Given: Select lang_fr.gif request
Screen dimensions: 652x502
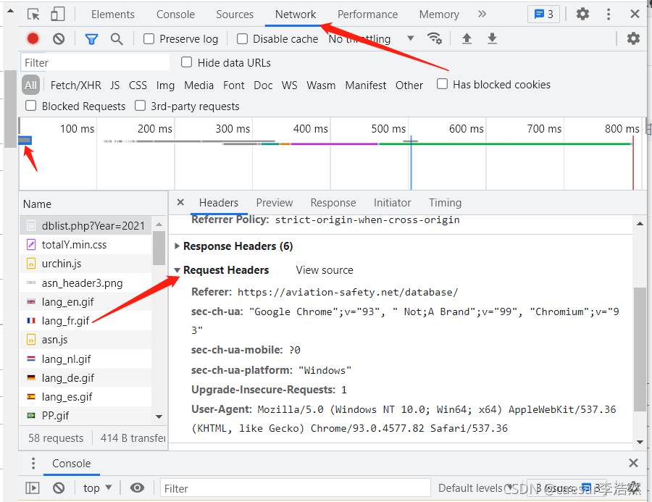Looking at the screenshot, I should [x=85, y=321].
